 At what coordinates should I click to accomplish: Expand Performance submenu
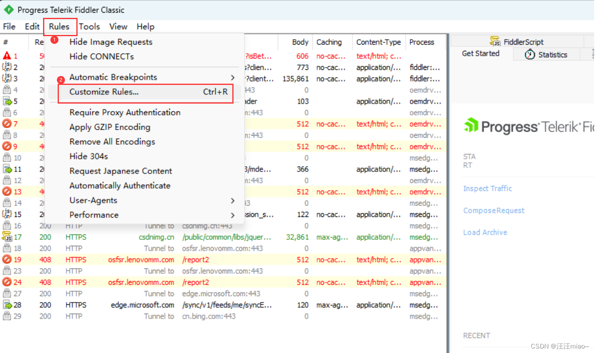coord(144,215)
